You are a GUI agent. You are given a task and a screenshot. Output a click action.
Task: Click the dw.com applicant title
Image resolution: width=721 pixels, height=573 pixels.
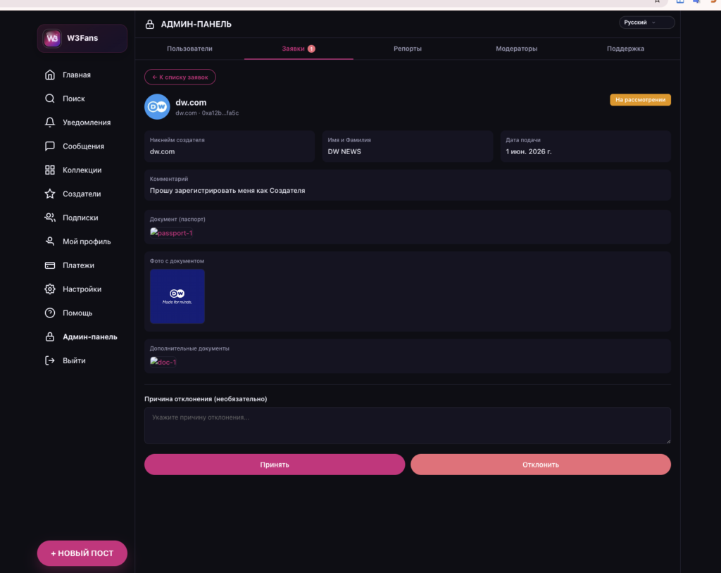(191, 103)
